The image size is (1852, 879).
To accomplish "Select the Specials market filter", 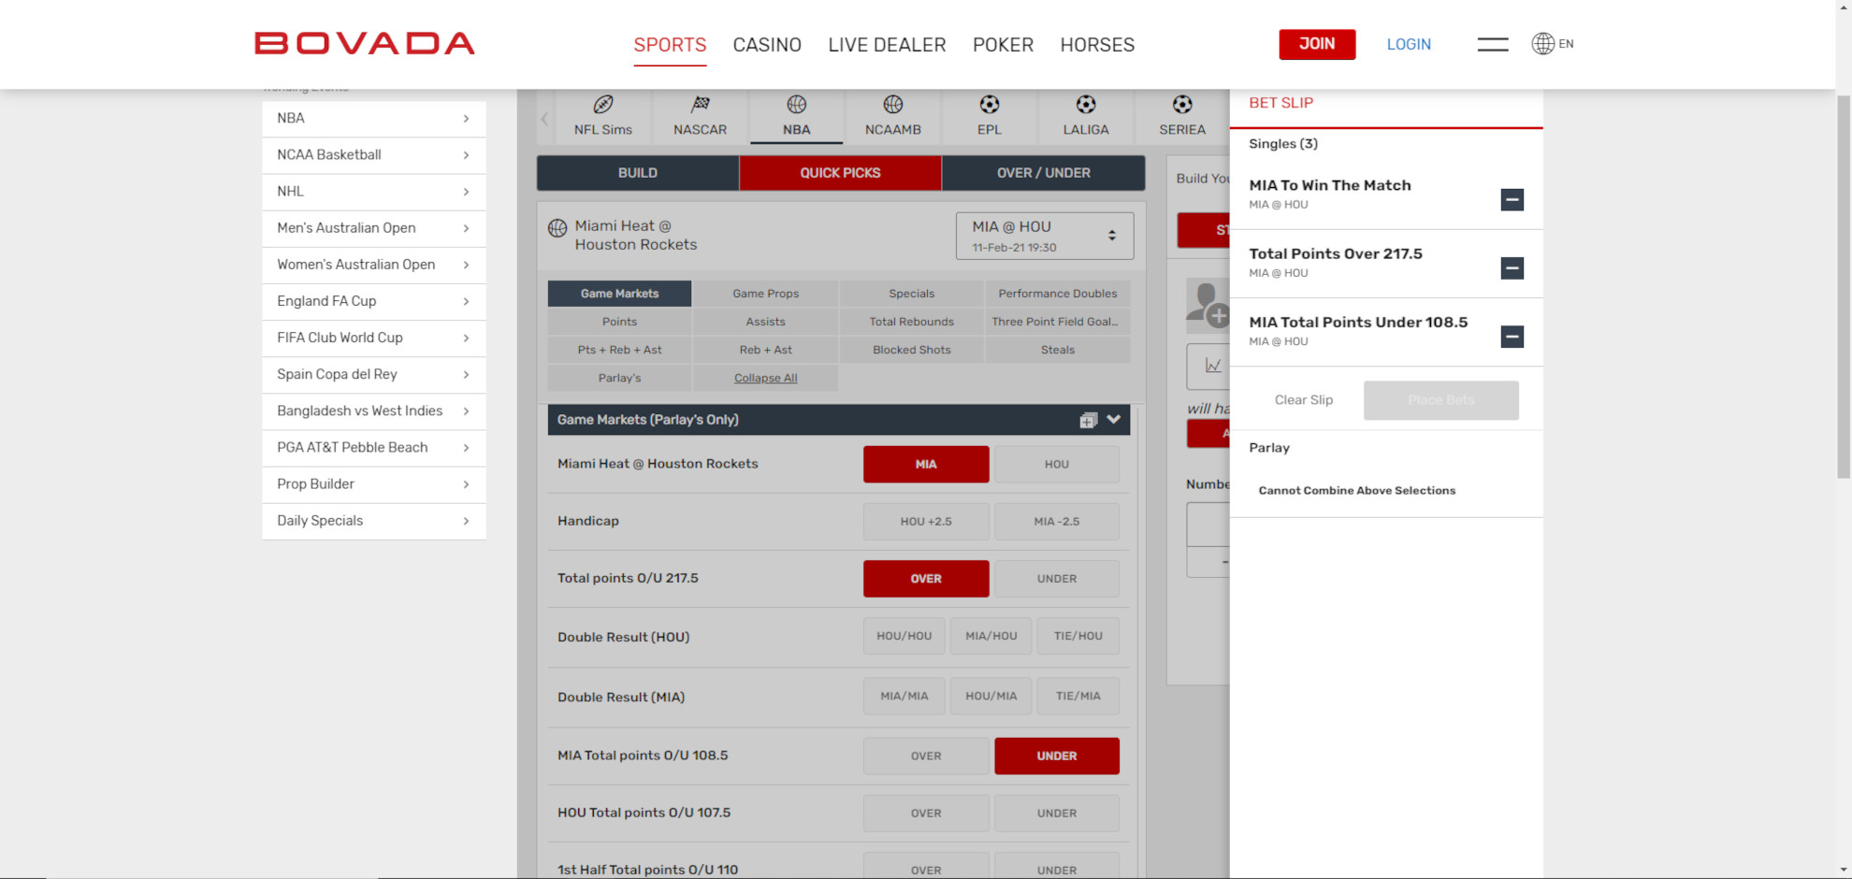I will [911, 294].
